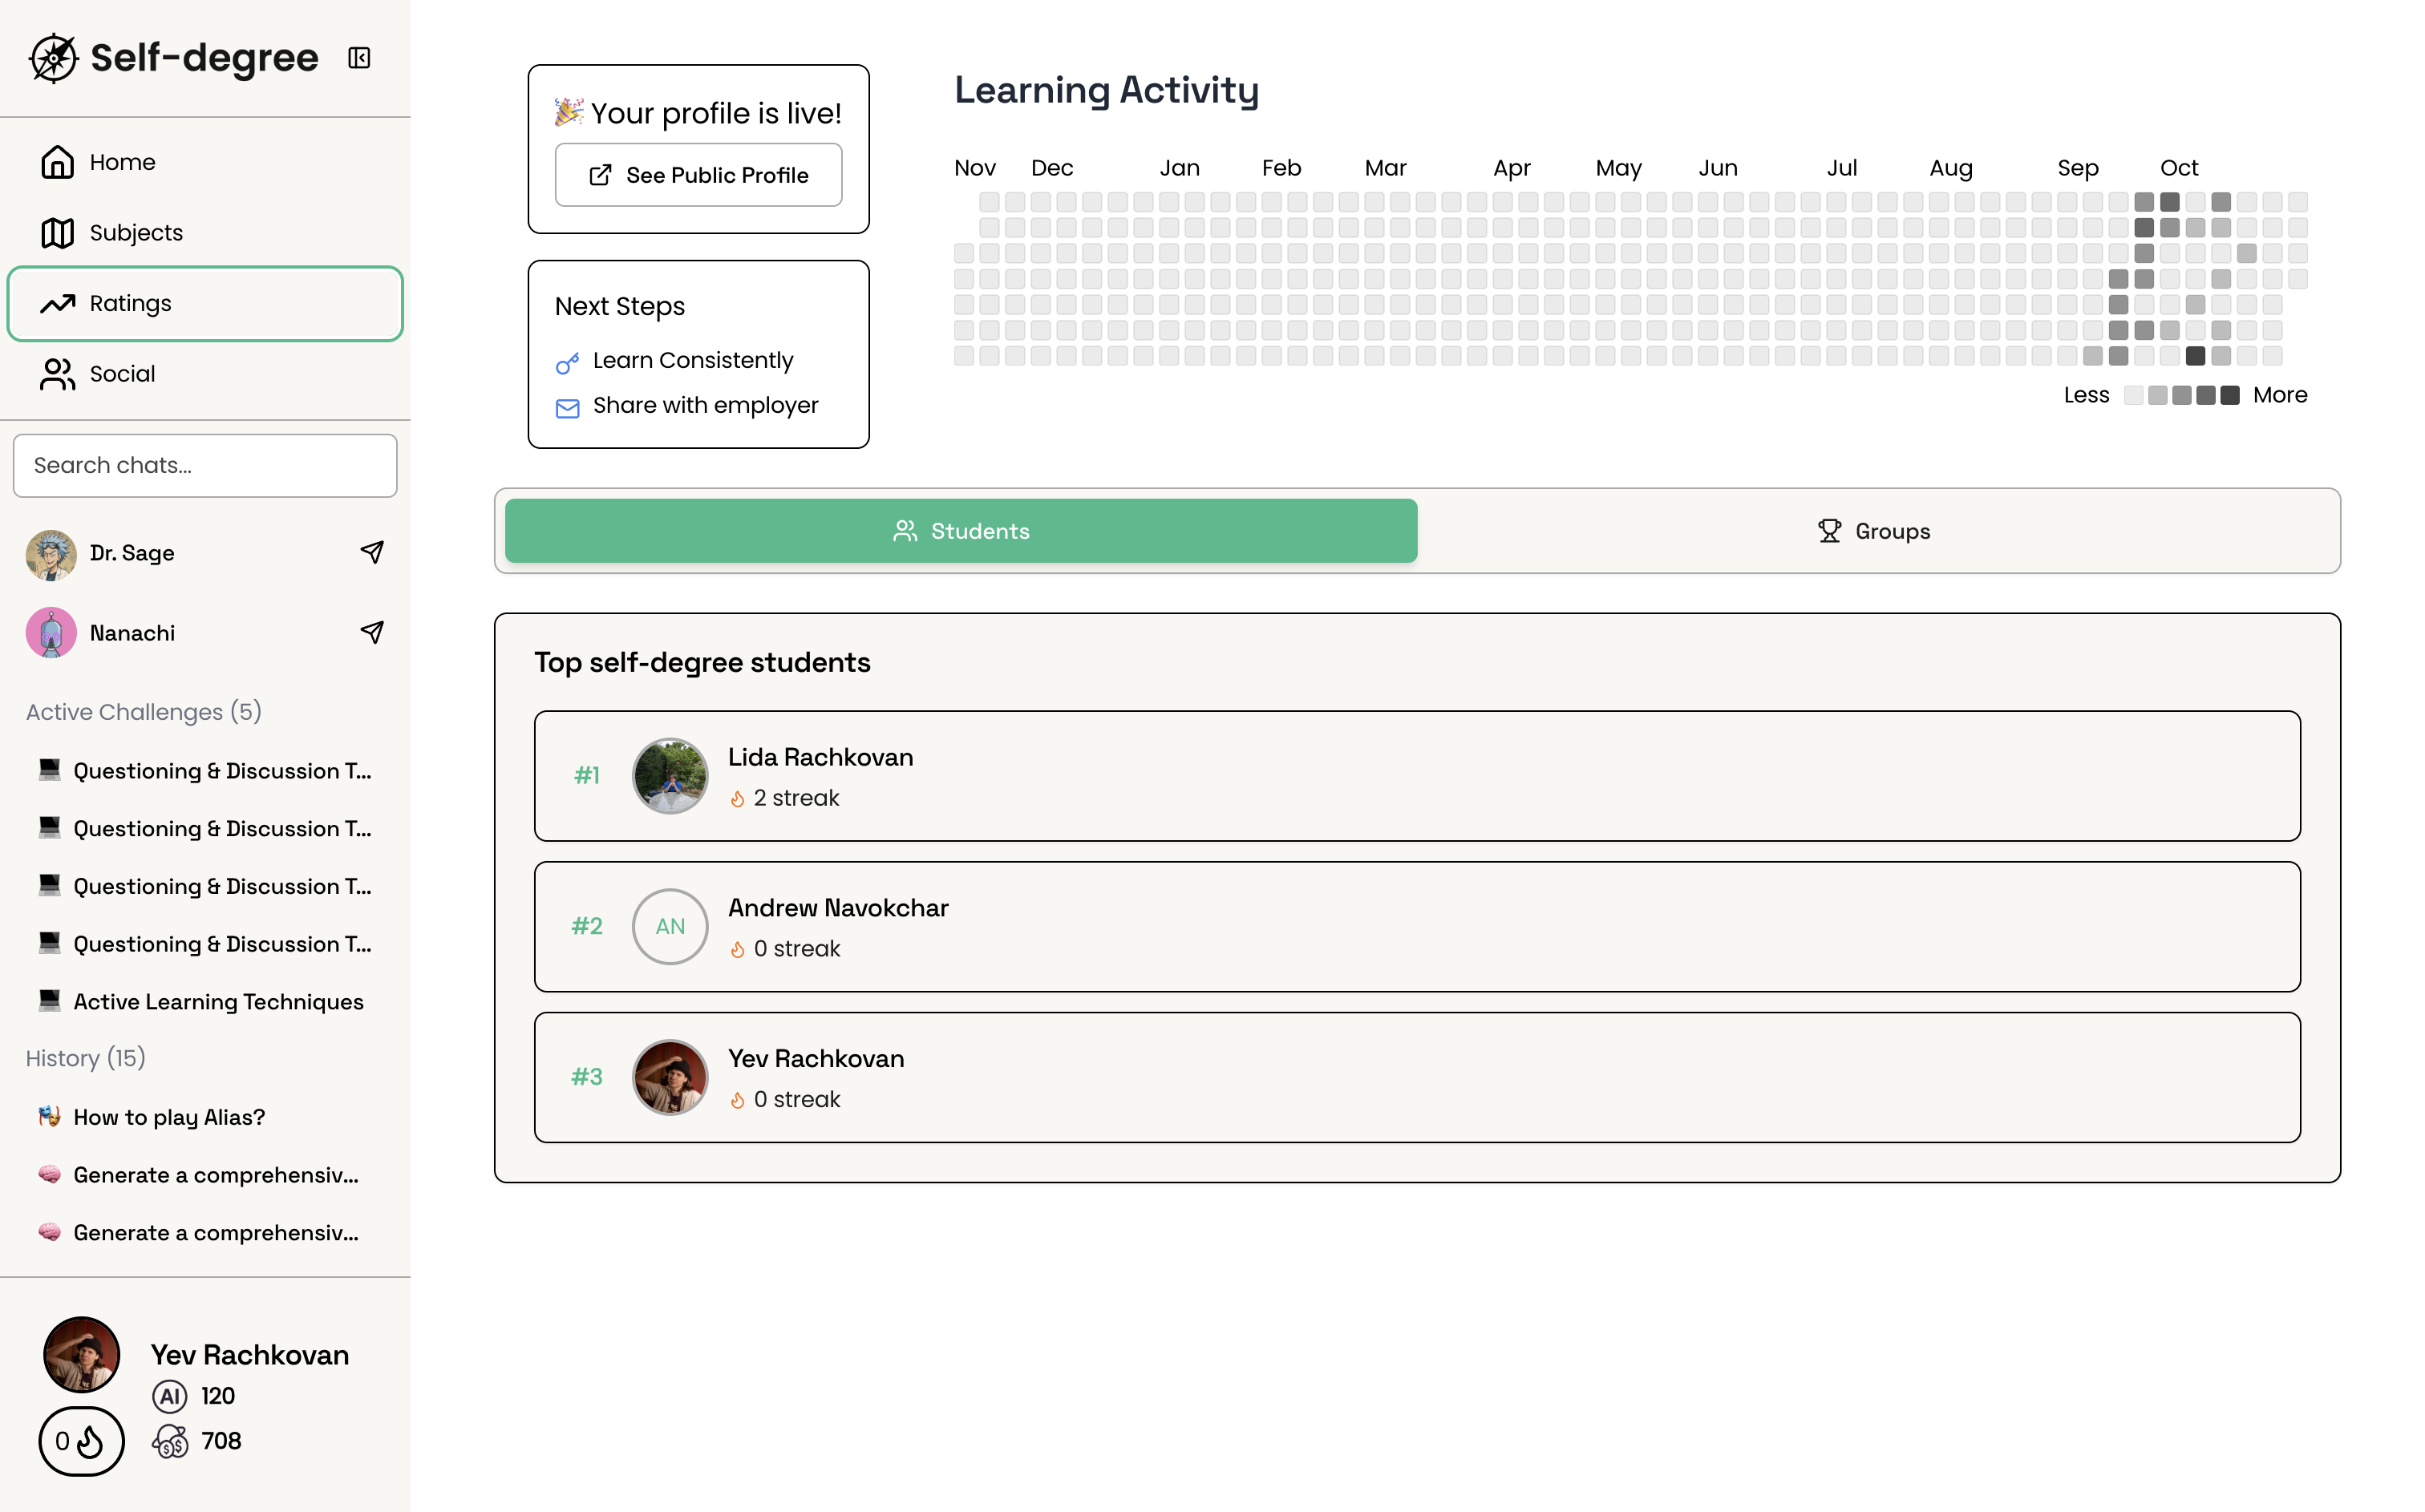Click the streak flame counter icon
The width and height of the screenshot is (2425, 1512).
coord(82,1441)
